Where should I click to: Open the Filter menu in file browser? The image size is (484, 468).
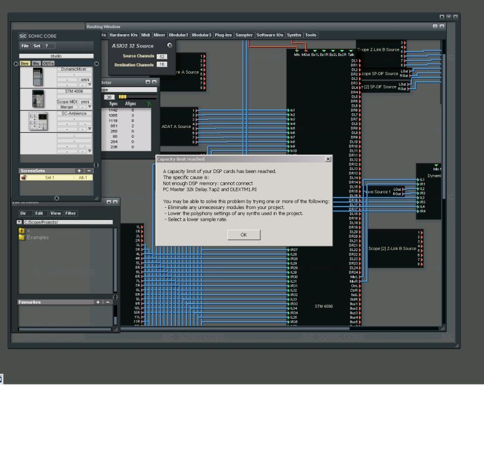click(71, 213)
